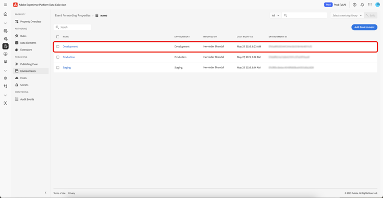Go to Event Forwarding Properties breadcrumb
383x198 pixels.
(x=73, y=15)
